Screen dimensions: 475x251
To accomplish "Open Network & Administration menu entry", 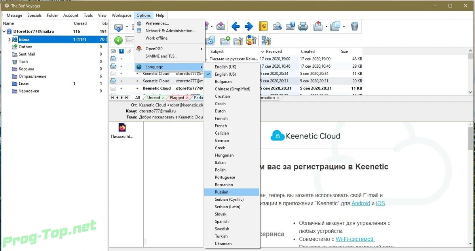I will tap(169, 31).
